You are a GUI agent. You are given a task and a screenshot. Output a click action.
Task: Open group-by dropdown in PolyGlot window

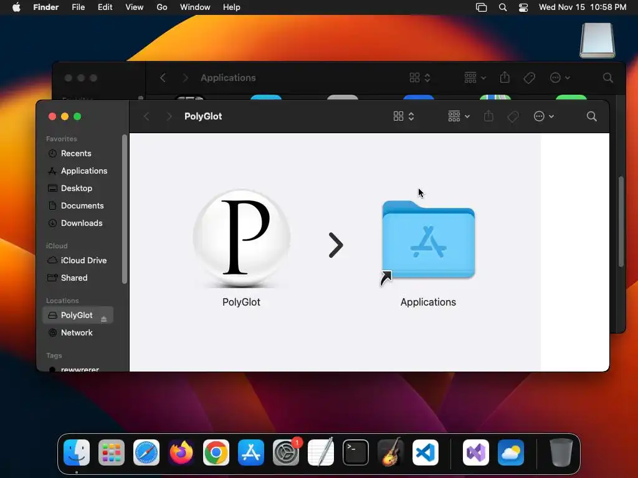click(x=459, y=116)
